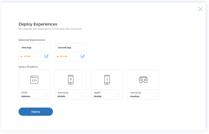Click the VR headset icon

click(143, 80)
